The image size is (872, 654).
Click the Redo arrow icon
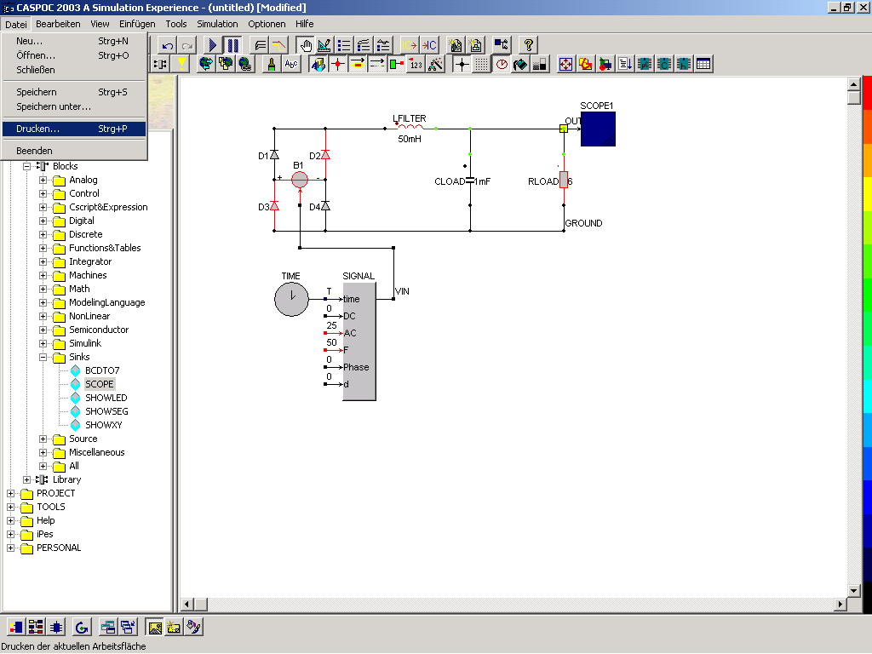pos(187,46)
